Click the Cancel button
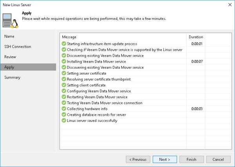Screen dimensions: 235x167 218,160
